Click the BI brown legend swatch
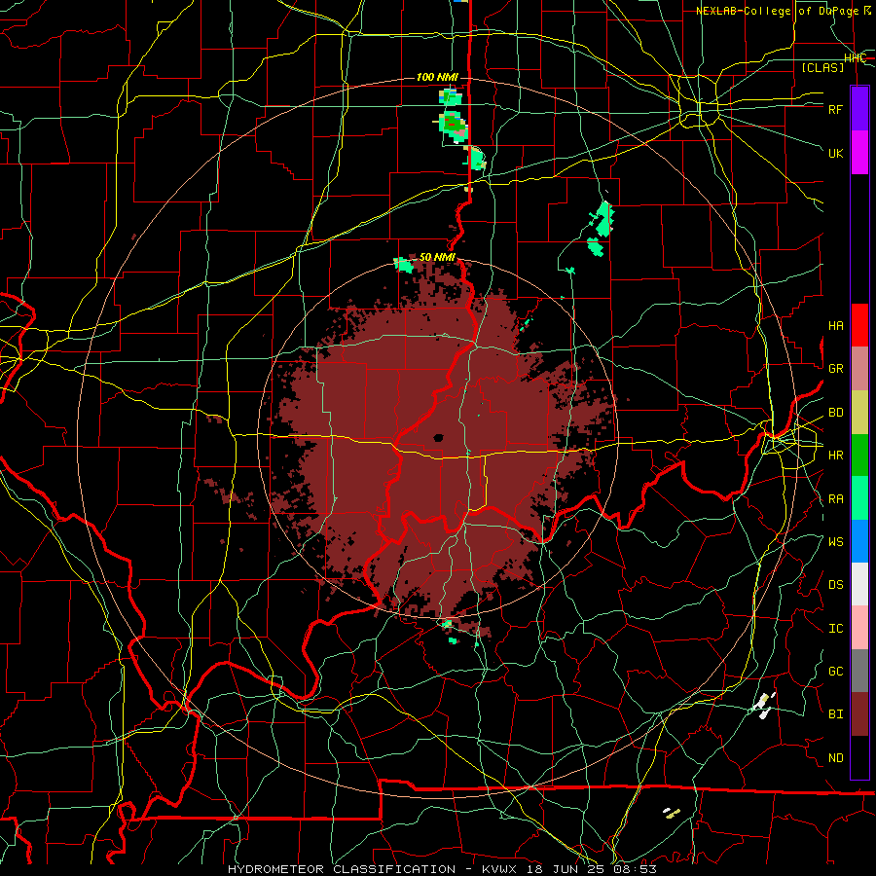Image resolution: width=876 pixels, height=876 pixels. click(859, 713)
